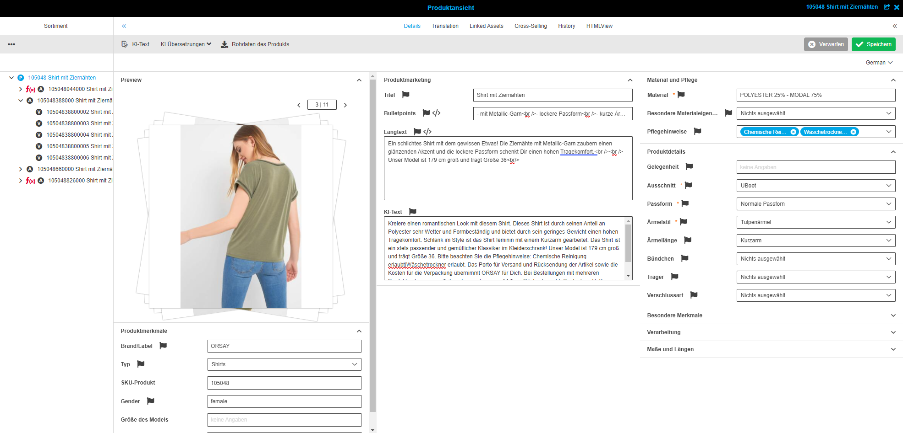
Task: Open product in new window icon
Action: tap(887, 7)
